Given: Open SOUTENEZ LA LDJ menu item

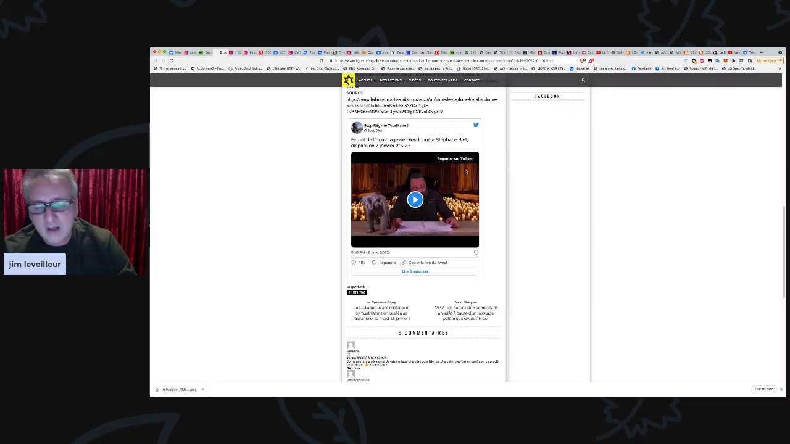Looking at the screenshot, I should (x=442, y=80).
